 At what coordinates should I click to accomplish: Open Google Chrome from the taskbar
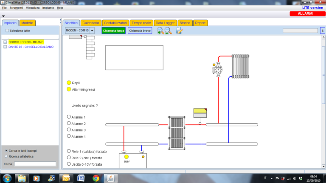[96, 177]
